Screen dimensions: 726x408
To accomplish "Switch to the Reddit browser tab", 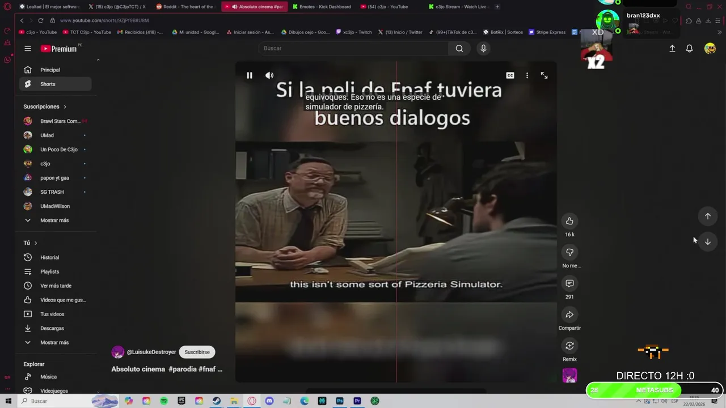I will pyautogui.click(x=185, y=7).
